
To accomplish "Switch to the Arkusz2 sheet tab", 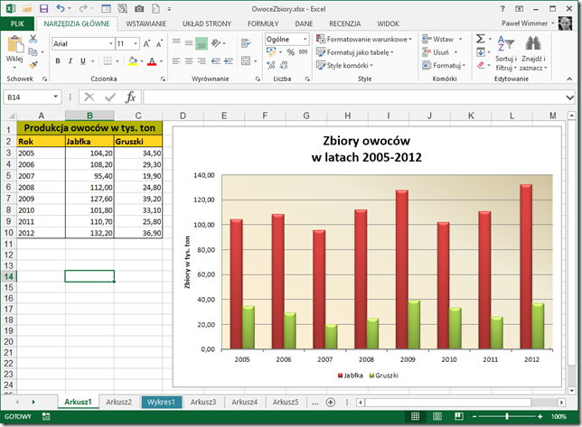I will tap(118, 402).
